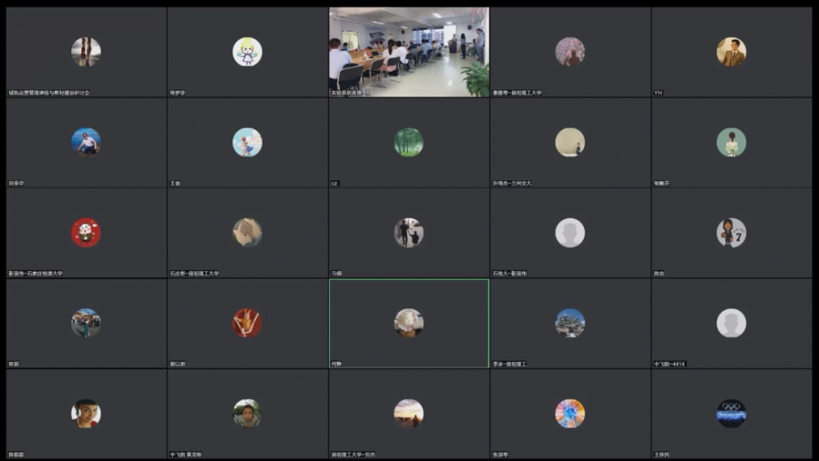This screenshot has width=819, height=461.
Task: Click the basketball player number 7 avatar
Action: click(x=731, y=233)
